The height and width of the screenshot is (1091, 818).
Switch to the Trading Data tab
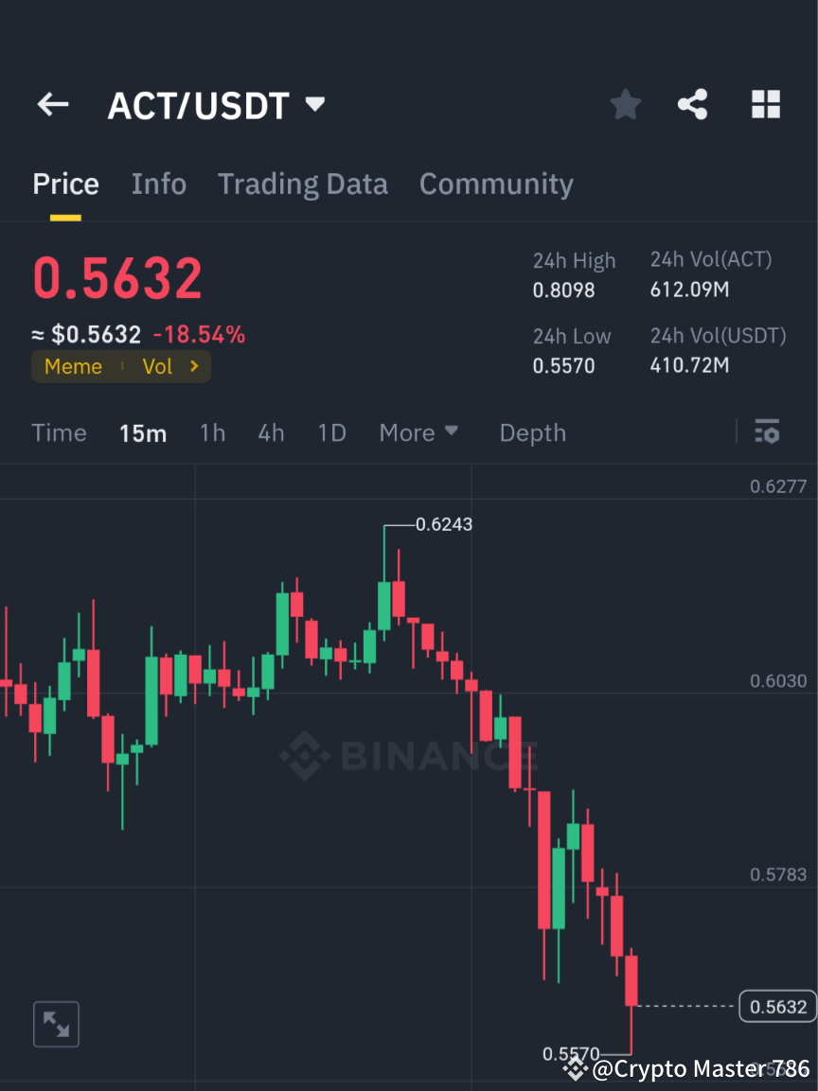[x=303, y=184]
